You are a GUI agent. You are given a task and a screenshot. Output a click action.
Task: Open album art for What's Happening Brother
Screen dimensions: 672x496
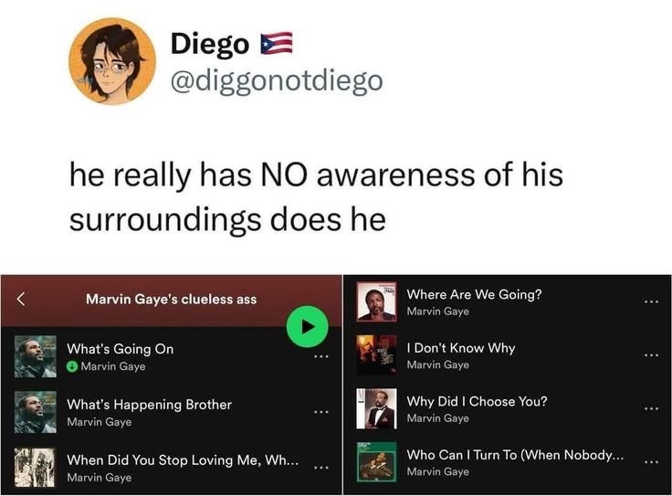click(35, 412)
